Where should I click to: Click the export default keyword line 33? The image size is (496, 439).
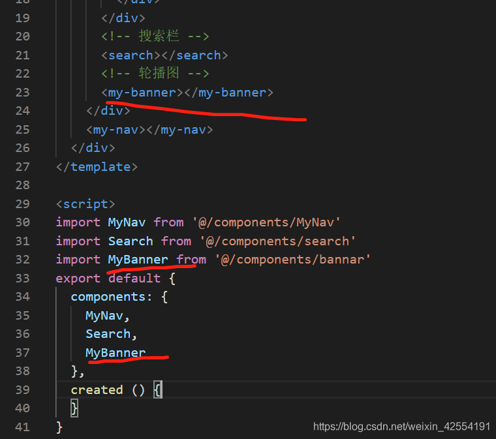pyautogui.click(x=108, y=279)
